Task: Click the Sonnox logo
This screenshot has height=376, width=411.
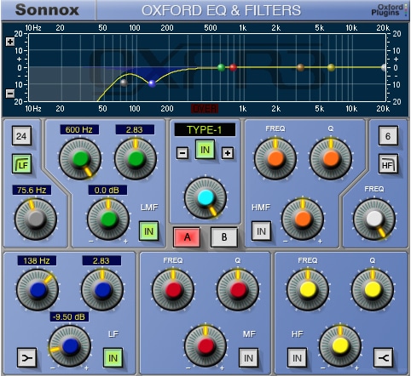Action: coord(47,10)
